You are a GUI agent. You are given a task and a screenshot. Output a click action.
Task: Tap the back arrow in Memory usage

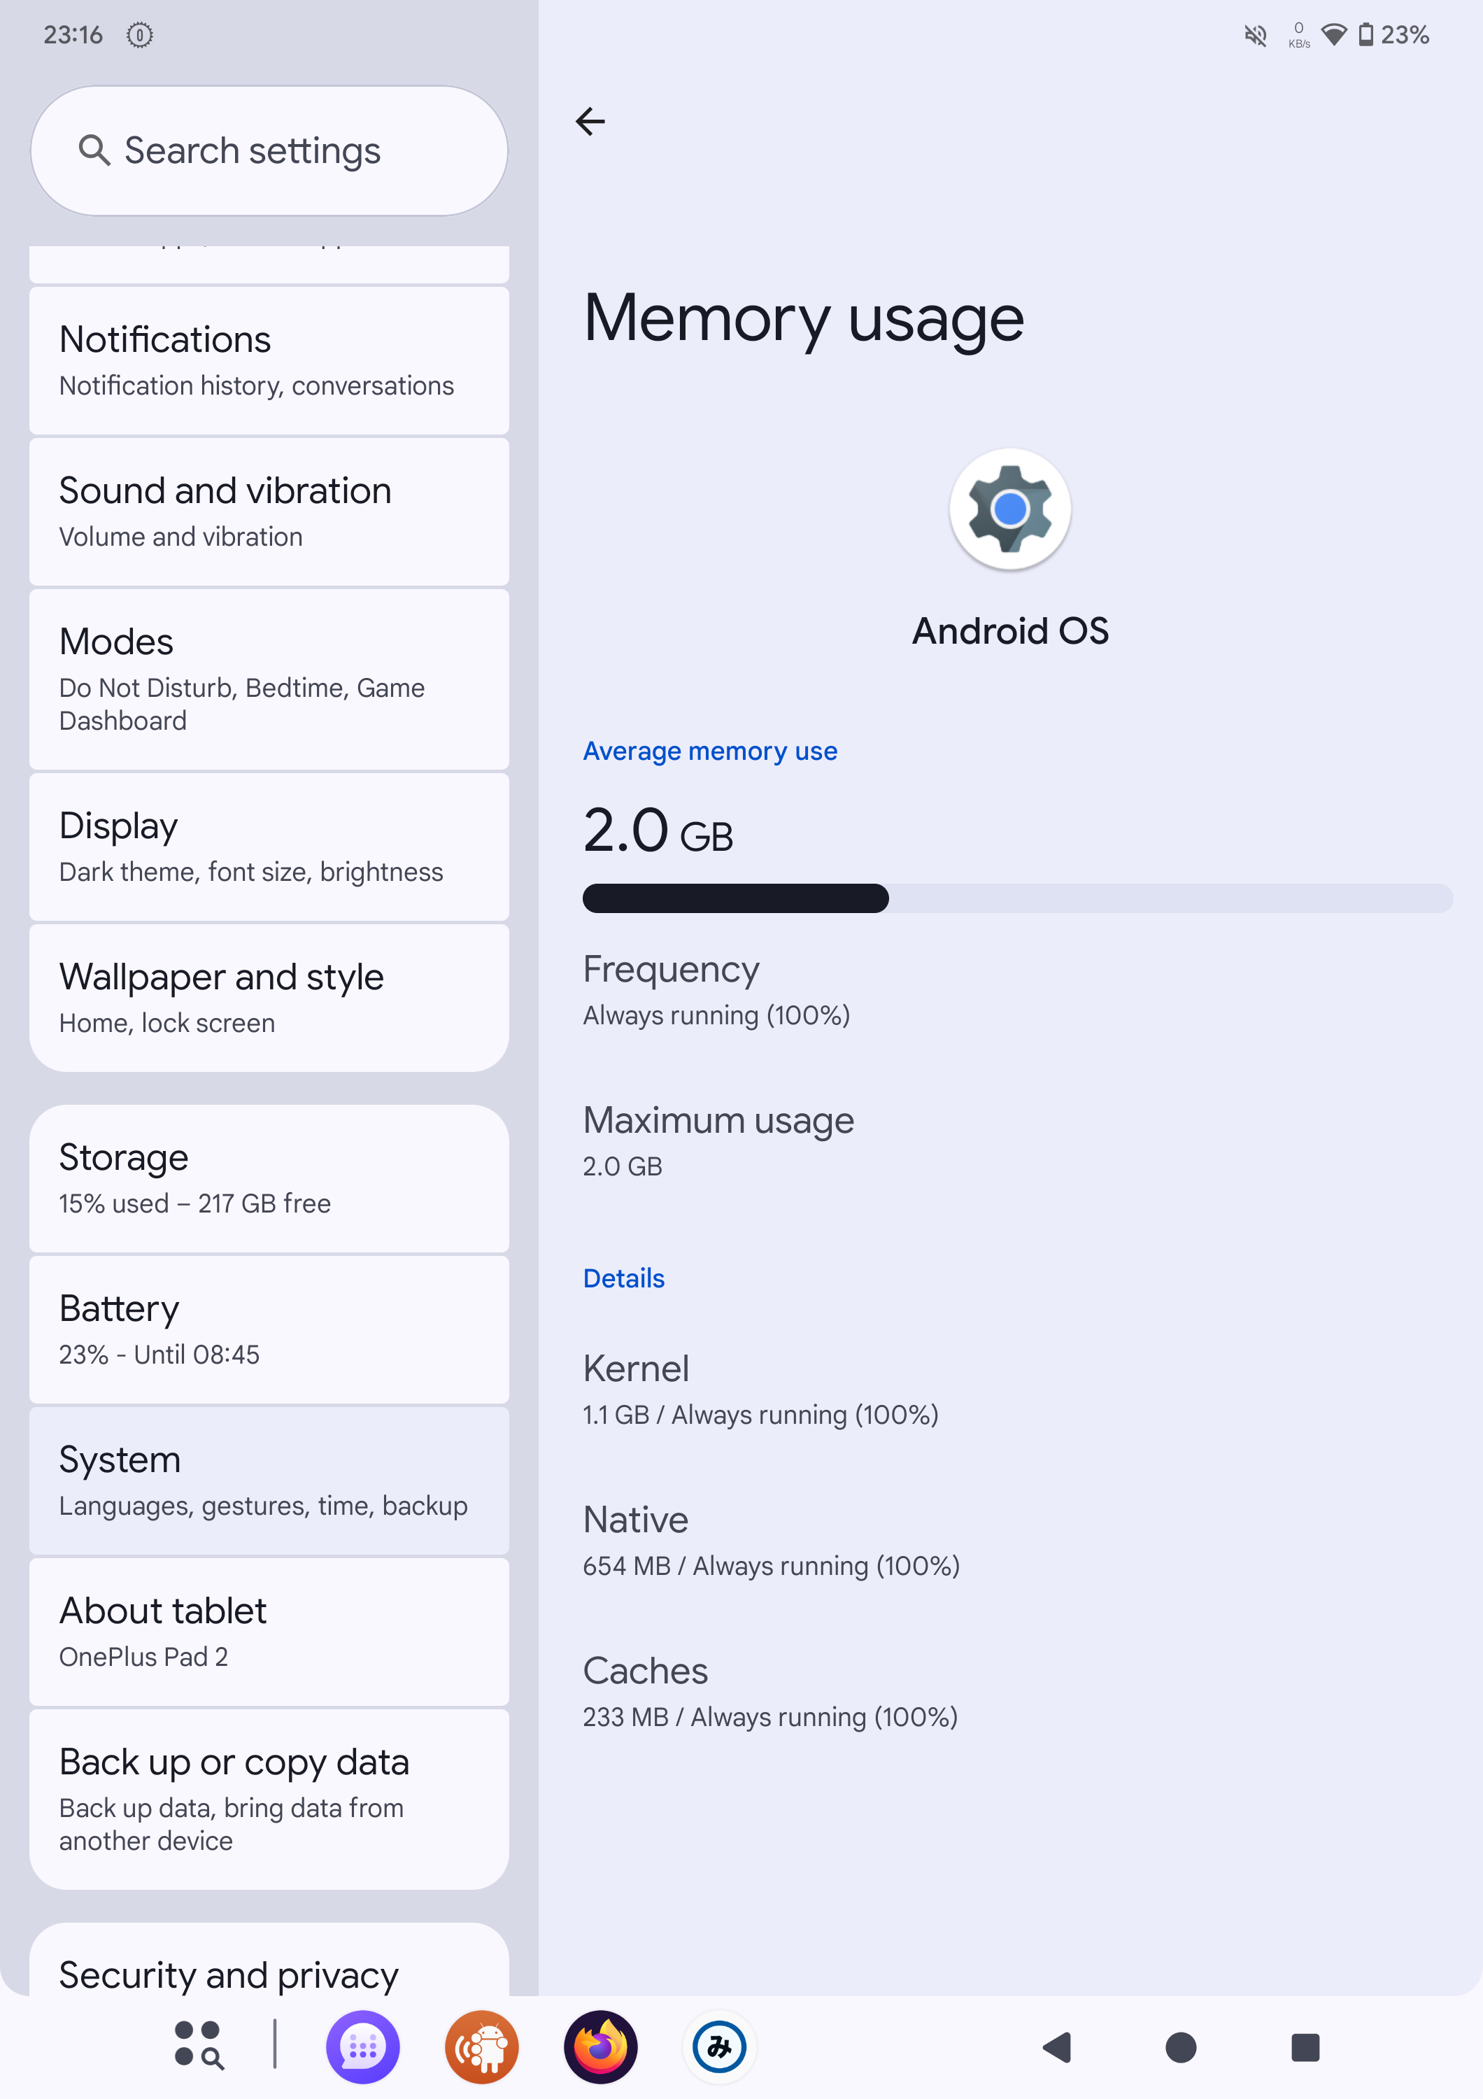tap(590, 122)
